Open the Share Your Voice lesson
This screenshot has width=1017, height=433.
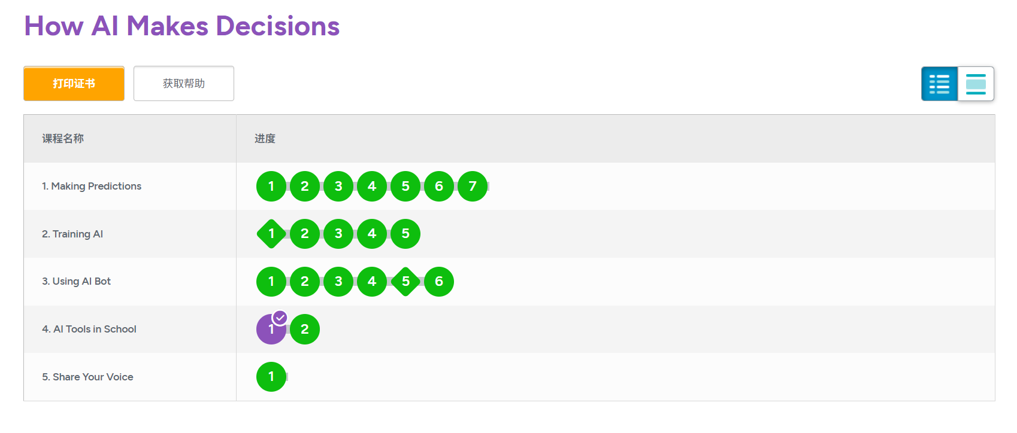coord(87,377)
